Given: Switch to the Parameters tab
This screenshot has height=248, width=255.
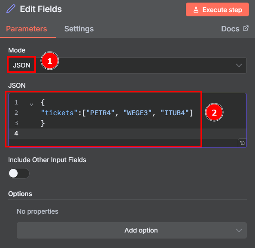Looking at the screenshot, I should pyautogui.click(x=27, y=29).
